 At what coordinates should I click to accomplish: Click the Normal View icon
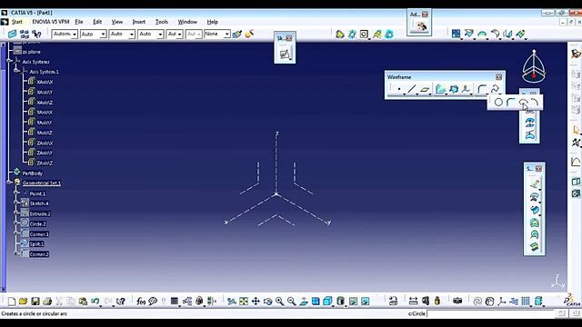[x=304, y=302]
